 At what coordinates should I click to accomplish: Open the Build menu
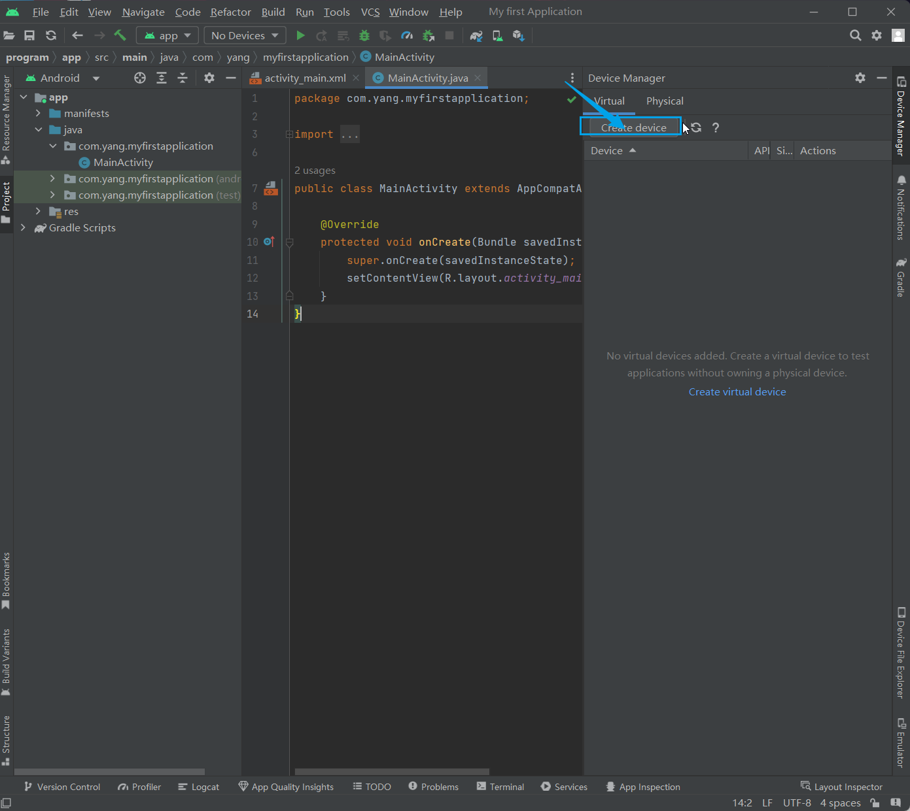pyautogui.click(x=273, y=12)
